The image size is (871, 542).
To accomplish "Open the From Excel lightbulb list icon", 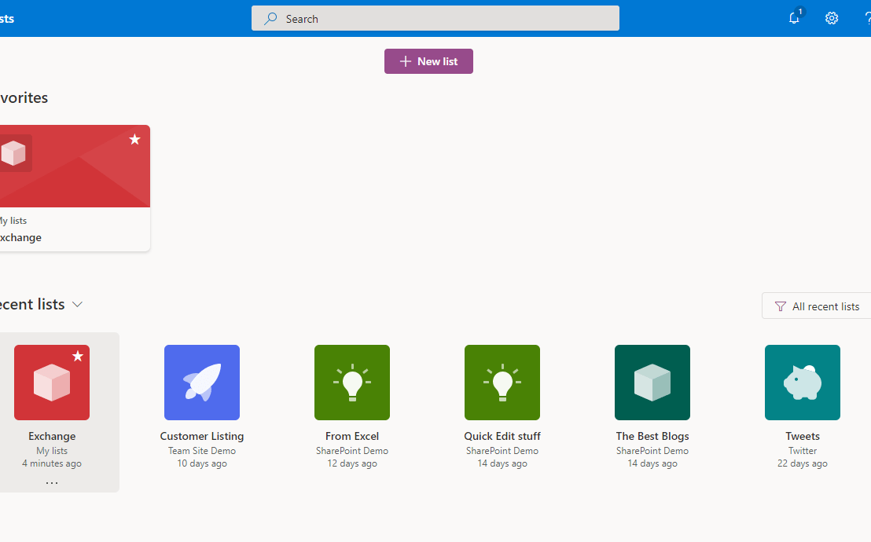I will 352,383.
